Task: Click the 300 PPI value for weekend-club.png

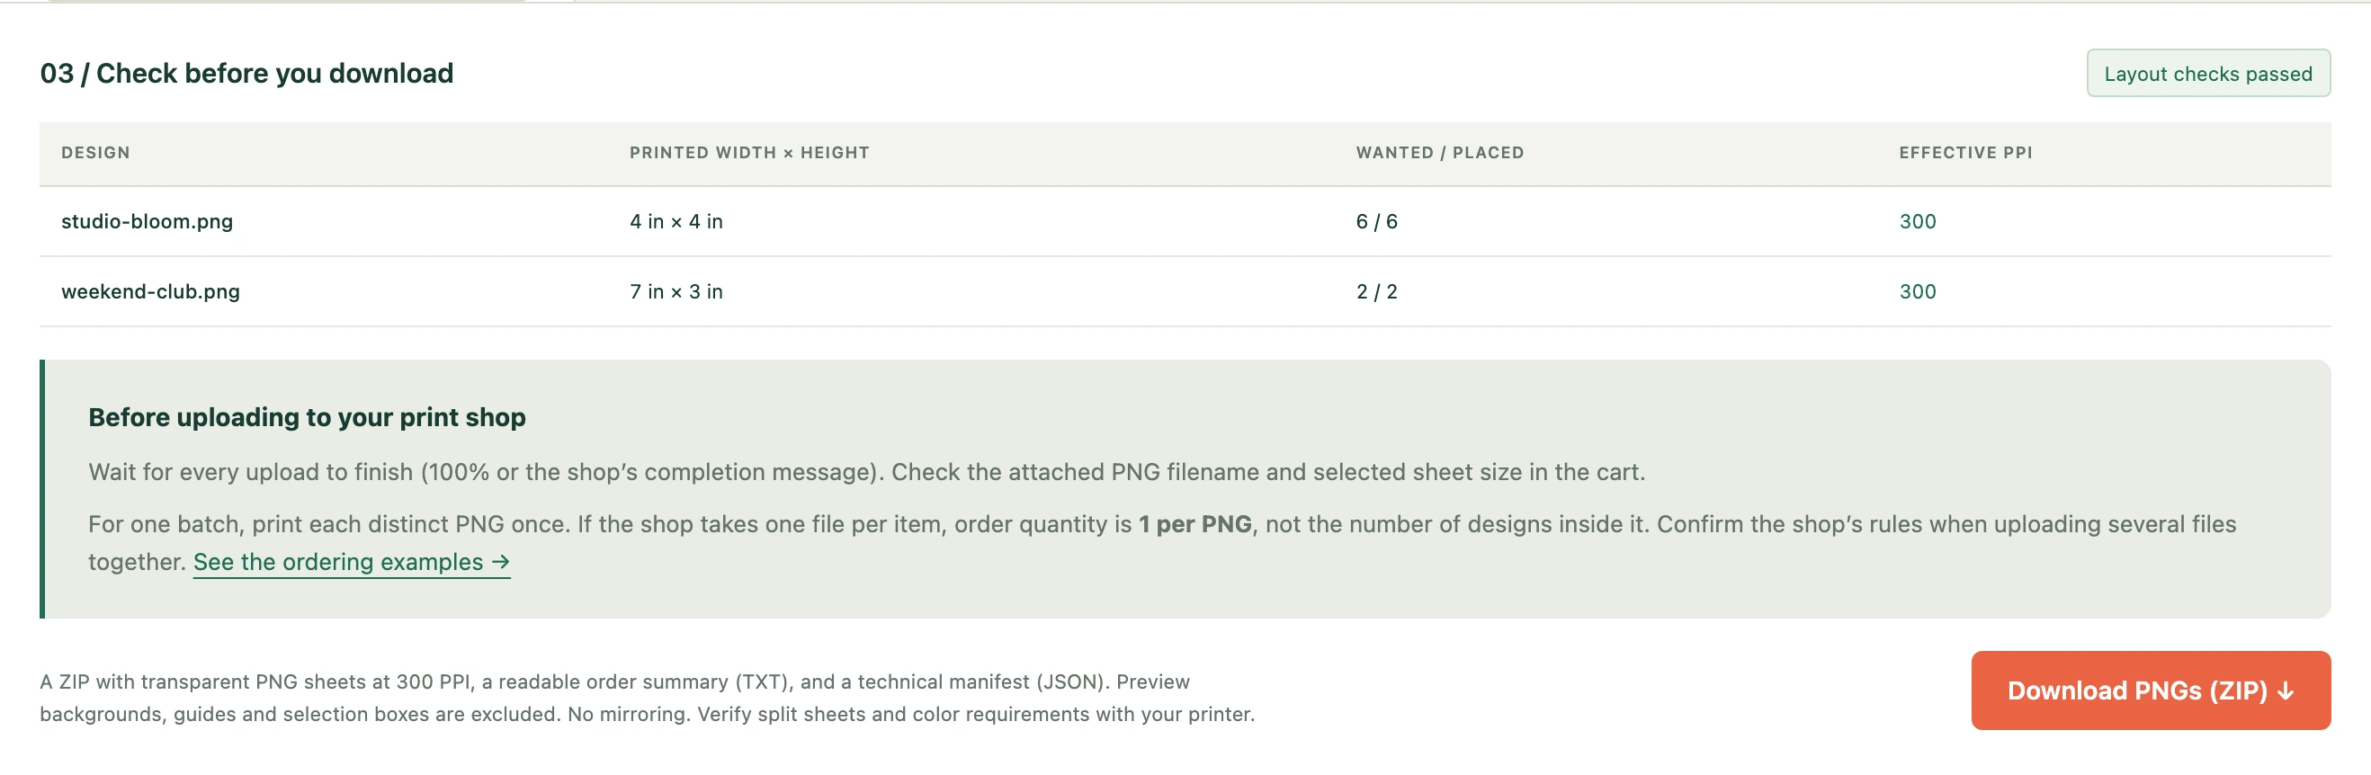Action: [1918, 291]
